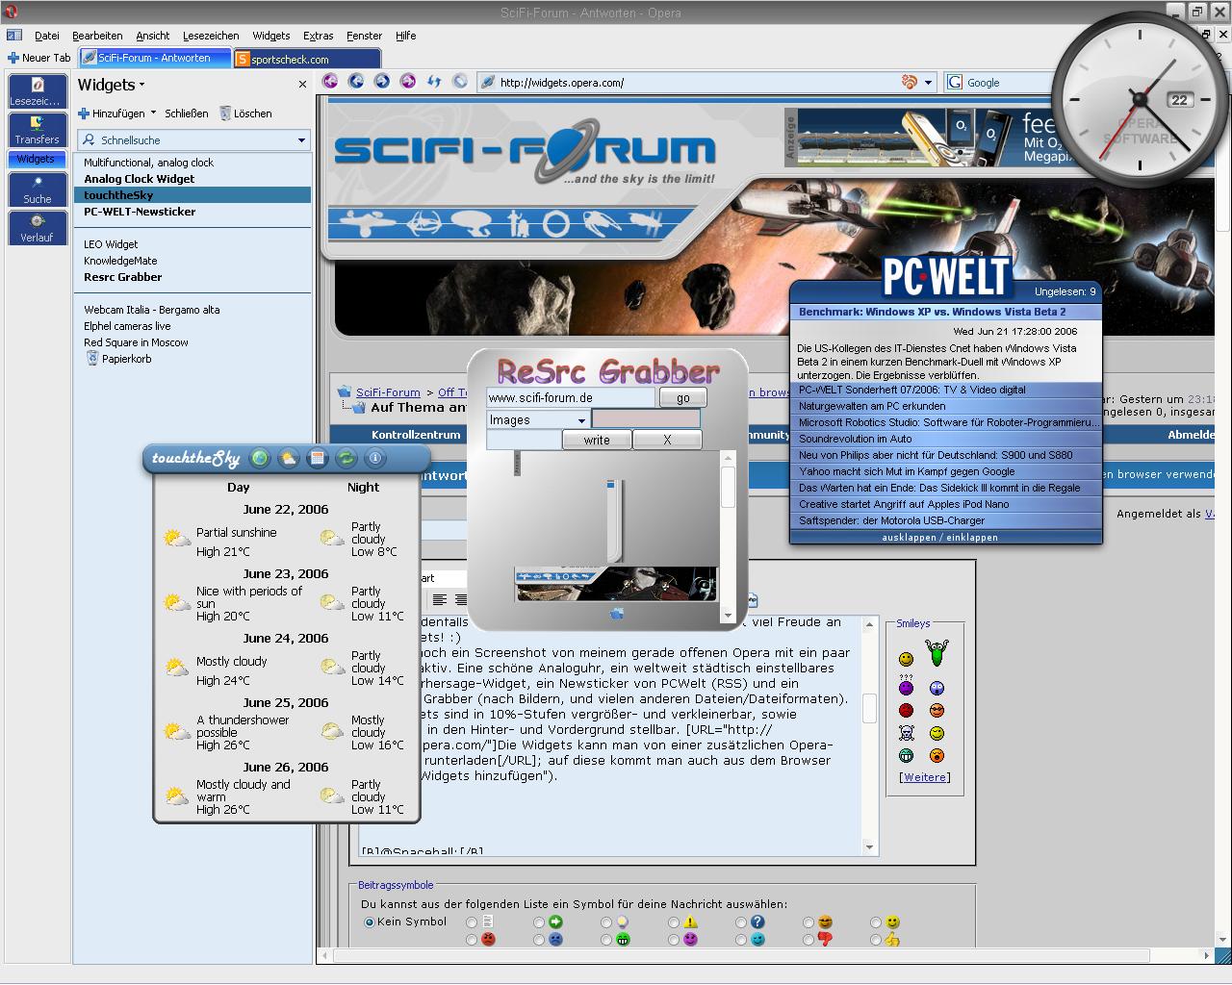Switch to the sportscheck.com tab

[289, 59]
